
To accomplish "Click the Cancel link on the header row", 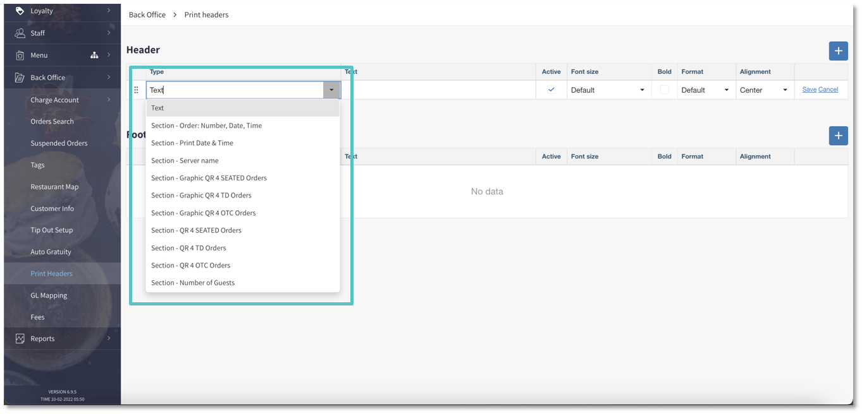I will pos(828,89).
